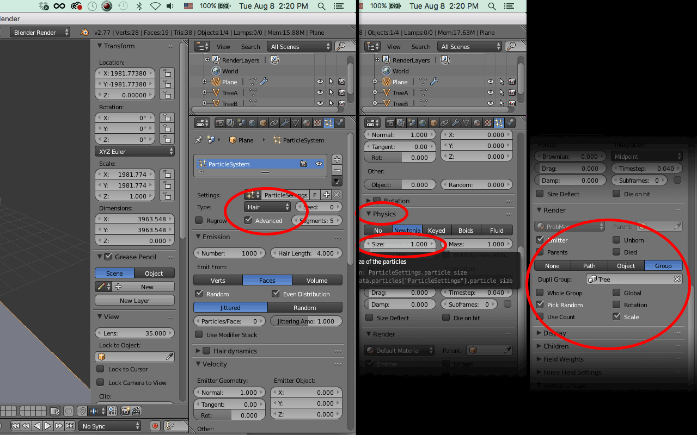Uncheck Pick Random in the Render panel

[x=540, y=304]
